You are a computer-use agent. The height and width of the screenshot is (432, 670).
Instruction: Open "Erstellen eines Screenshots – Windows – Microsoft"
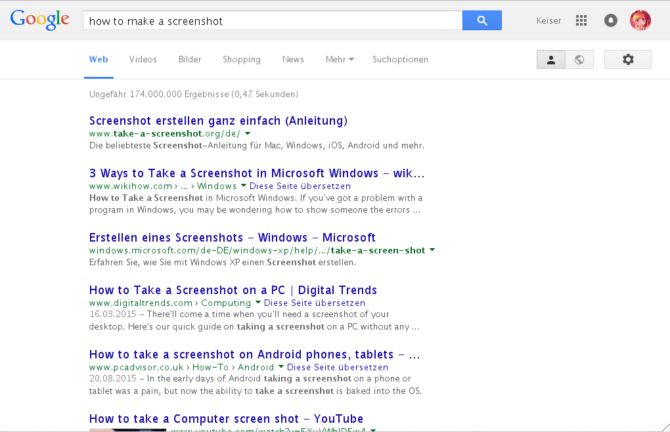tap(233, 238)
